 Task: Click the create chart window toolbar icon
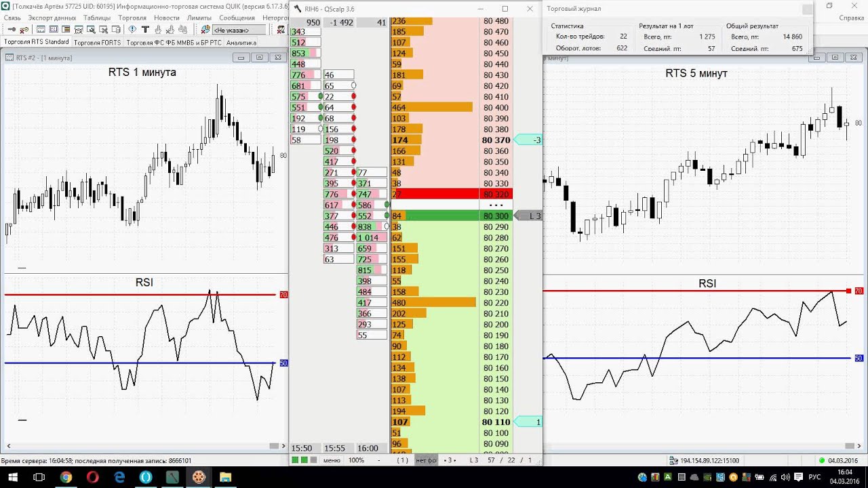pos(41,30)
